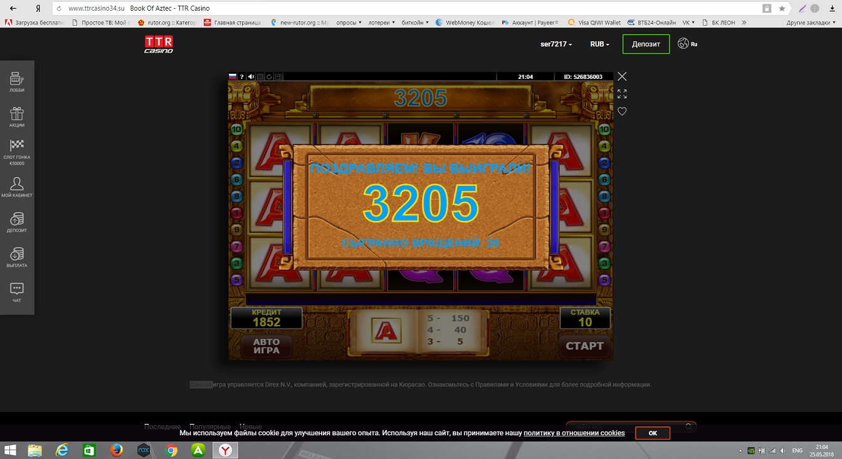Open the Чат chat icon

[17, 292]
